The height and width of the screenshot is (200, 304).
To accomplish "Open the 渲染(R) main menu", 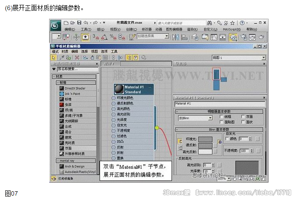I will [192, 29].
